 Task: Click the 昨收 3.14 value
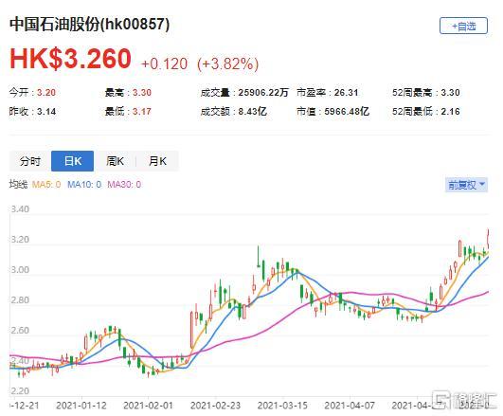click(46, 112)
